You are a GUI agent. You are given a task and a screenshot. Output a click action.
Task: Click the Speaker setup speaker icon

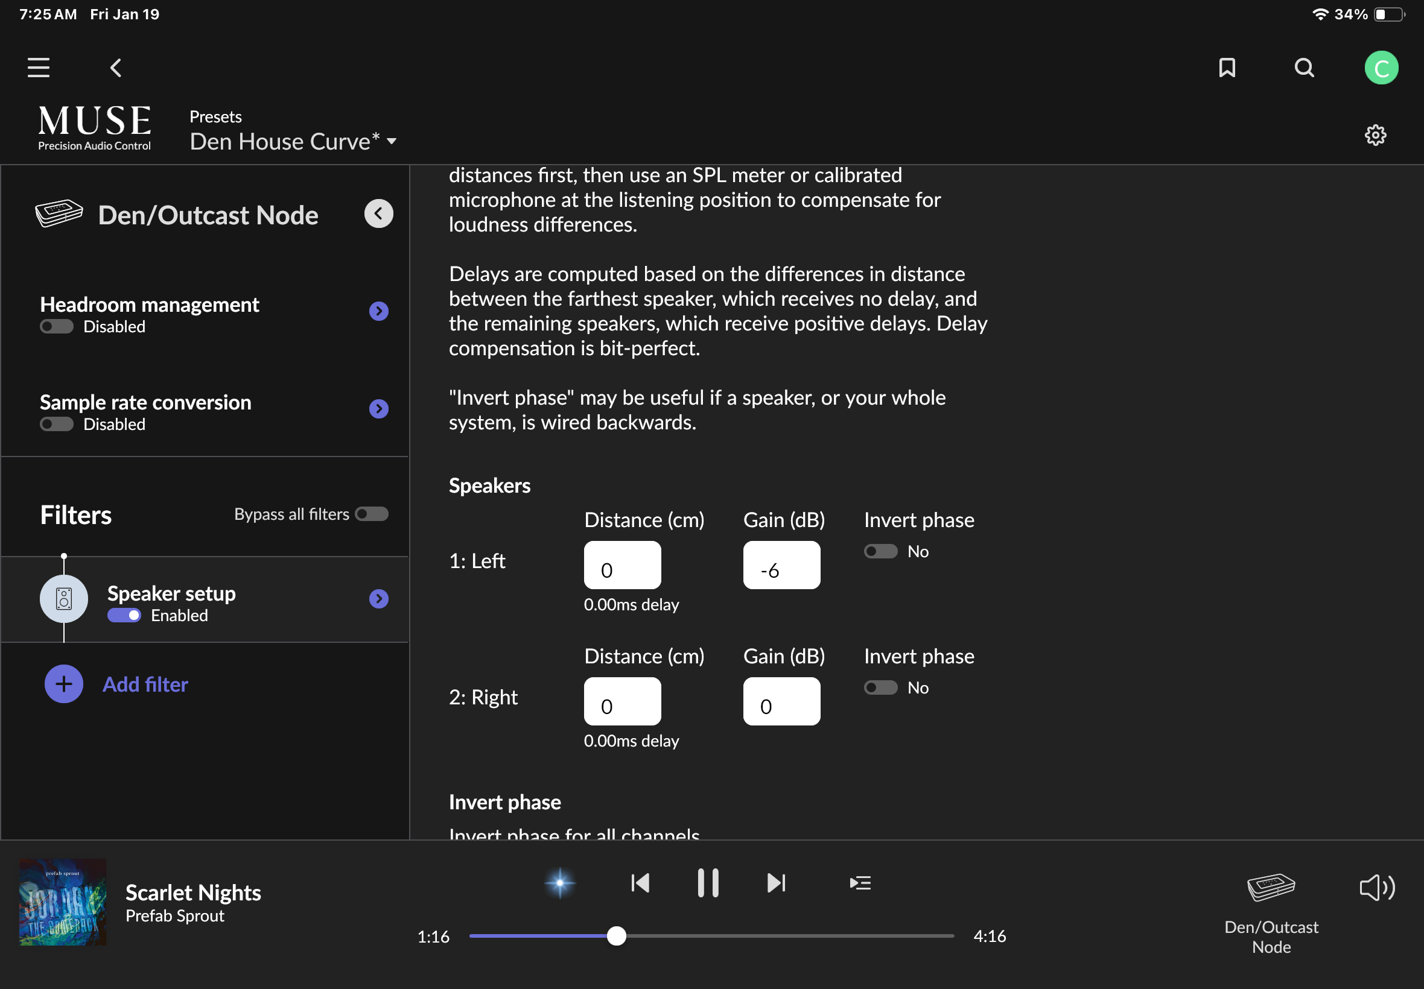tap(63, 599)
